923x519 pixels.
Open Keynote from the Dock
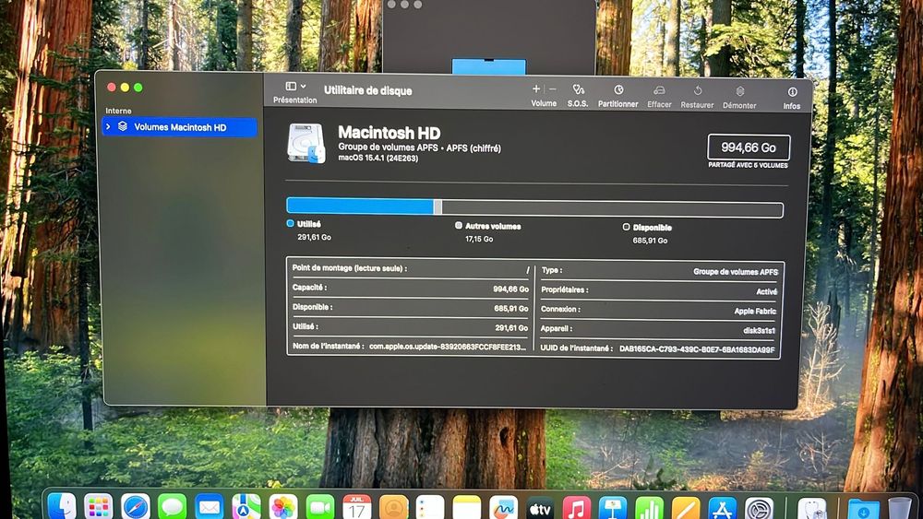(613, 507)
